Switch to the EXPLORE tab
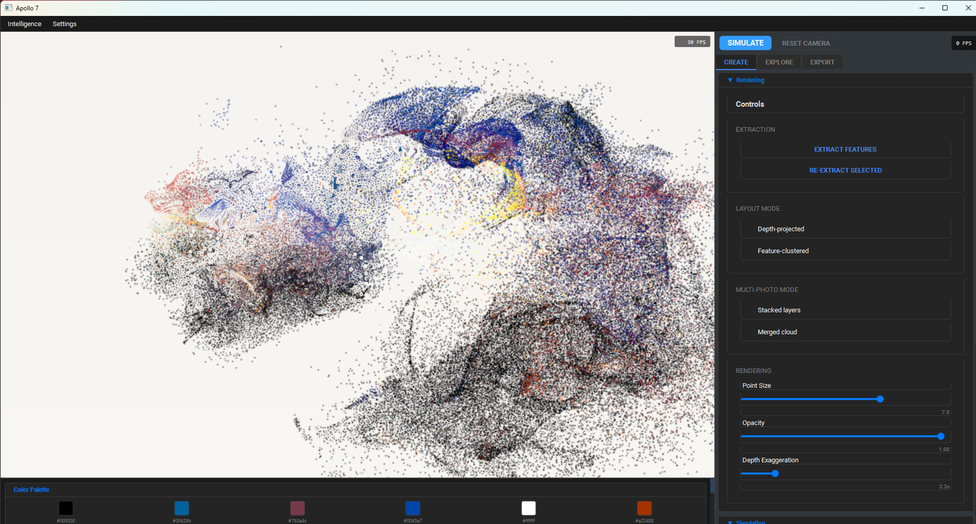This screenshot has width=976, height=524. click(x=779, y=62)
